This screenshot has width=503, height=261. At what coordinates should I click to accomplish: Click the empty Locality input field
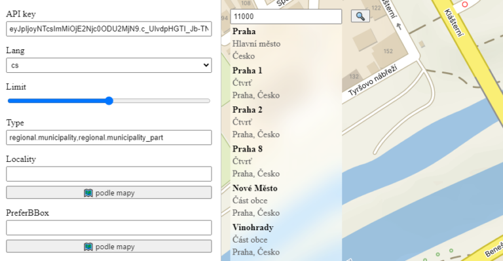pos(109,174)
